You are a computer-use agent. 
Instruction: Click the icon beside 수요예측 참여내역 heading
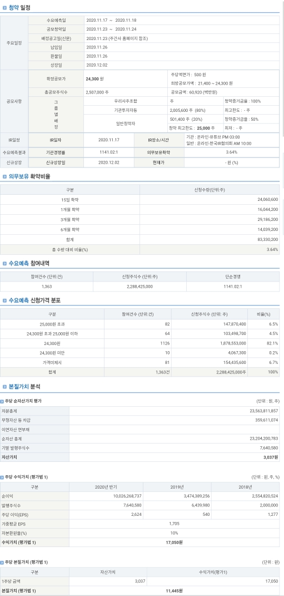(x=4, y=263)
